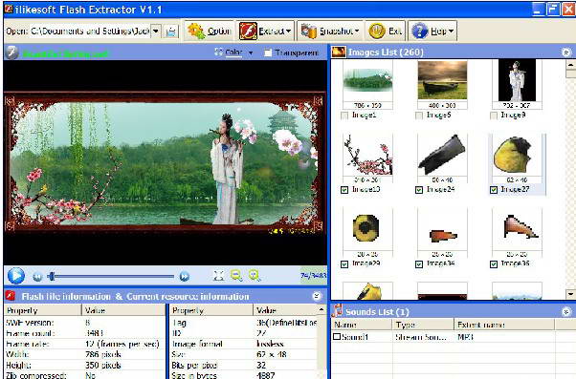Uncheck the Image13 checkbox
Viewport: 576px width, 379px height.
point(344,190)
